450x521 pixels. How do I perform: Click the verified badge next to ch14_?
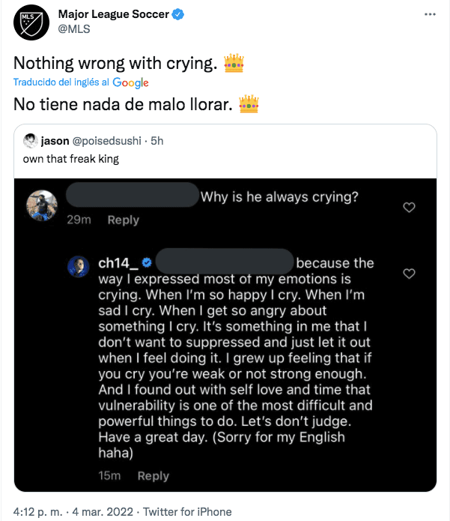(147, 263)
